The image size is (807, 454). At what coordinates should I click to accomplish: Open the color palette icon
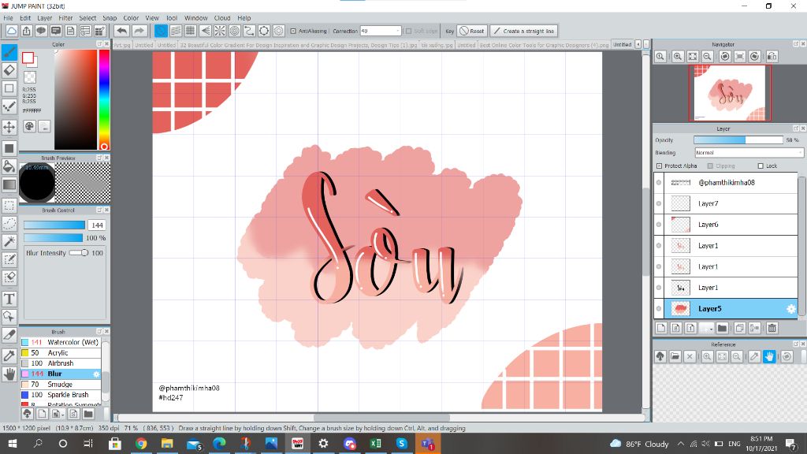click(x=29, y=126)
